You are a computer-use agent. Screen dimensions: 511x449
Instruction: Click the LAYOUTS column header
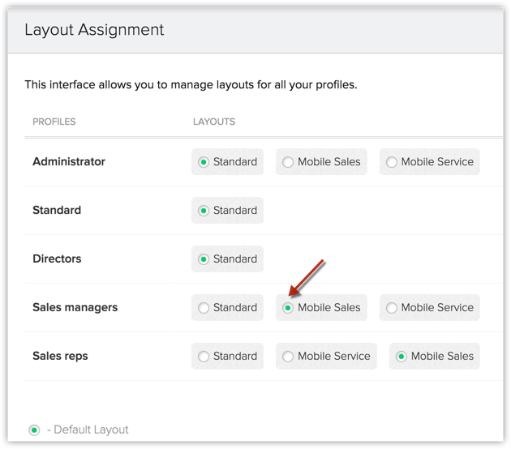(214, 122)
